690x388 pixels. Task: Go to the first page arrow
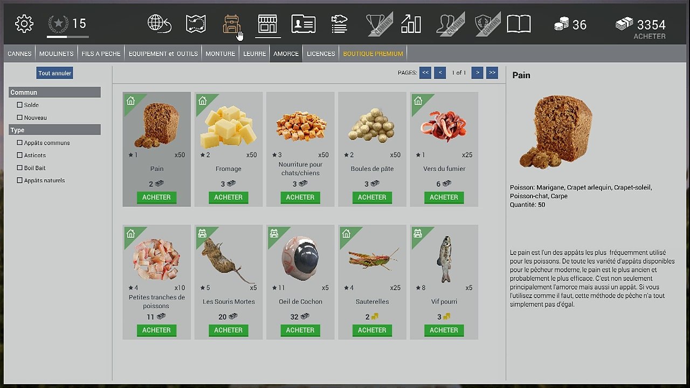click(x=425, y=73)
